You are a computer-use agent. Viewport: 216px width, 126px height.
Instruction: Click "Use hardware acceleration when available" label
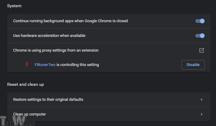coord(49,36)
